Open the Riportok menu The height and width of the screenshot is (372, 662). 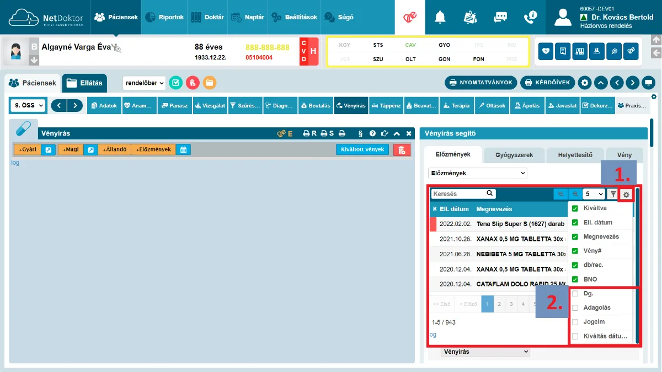click(x=164, y=17)
